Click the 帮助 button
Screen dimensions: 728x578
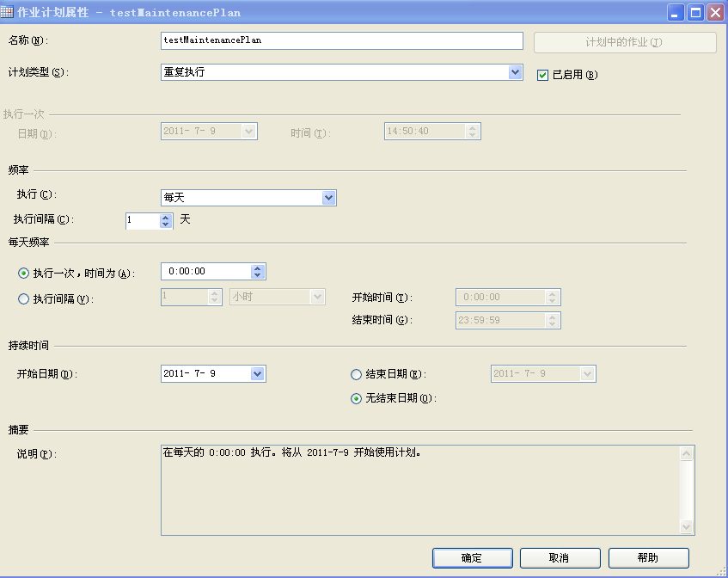pyautogui.click(x=648, y=557)
